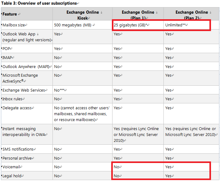Click the Kiosk 'No' in the IMAP row
Image resolution: width=220 pixels, height=181 pixels.
[57, 58]
